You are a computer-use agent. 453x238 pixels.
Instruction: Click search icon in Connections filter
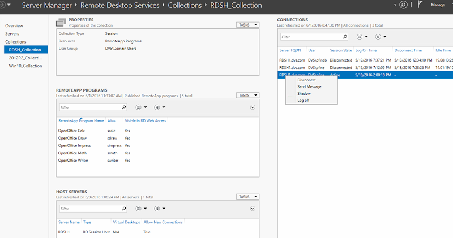point(345,37)
